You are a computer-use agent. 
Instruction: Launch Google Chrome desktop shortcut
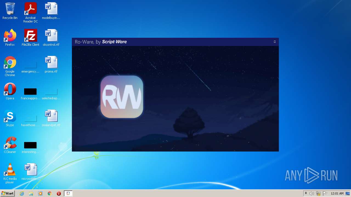click(x=10, y=66)
